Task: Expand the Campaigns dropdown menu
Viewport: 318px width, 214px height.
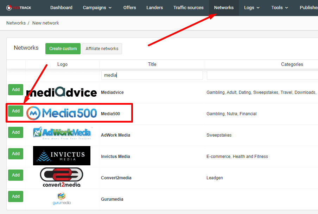Action: (x=97, y=8)
